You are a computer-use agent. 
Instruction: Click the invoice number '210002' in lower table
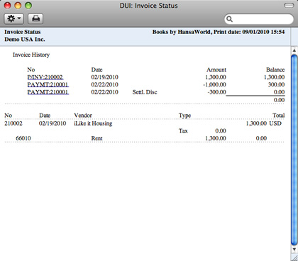13,123
